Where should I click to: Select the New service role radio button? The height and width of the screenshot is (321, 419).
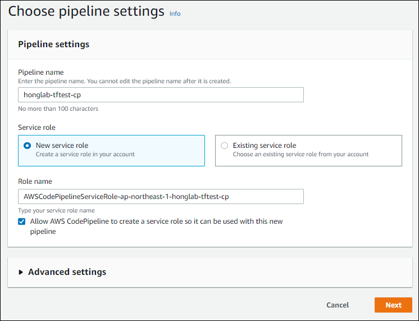click(28, 146)
